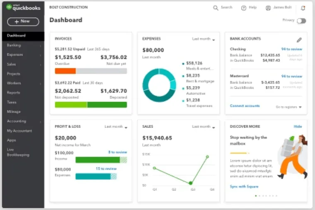The image size is (315, 210).
Task: Open Taxes in the sidebar
Action: (x=12, y=102)
